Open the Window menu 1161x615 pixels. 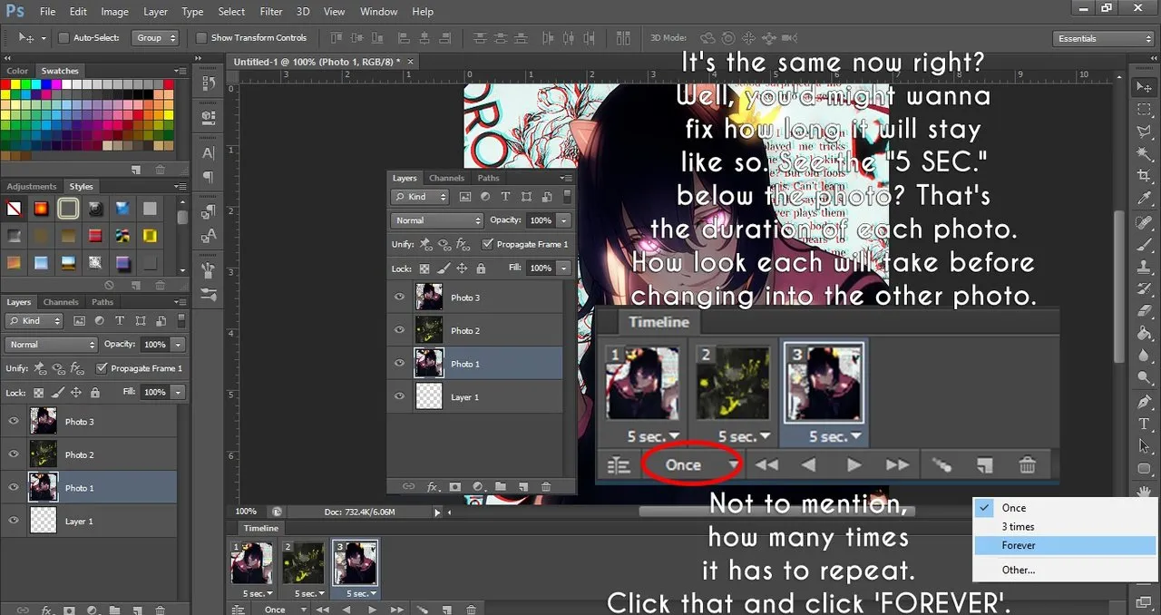[x=378, y=12]
